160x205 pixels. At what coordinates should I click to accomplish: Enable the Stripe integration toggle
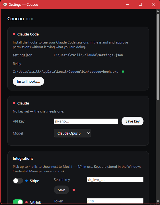(18, 181)
